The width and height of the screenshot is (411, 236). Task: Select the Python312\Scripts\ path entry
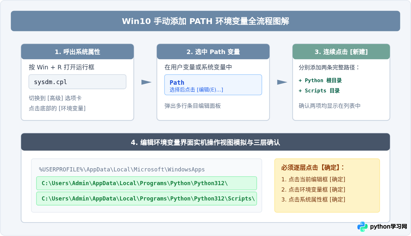tap(146, 199)
